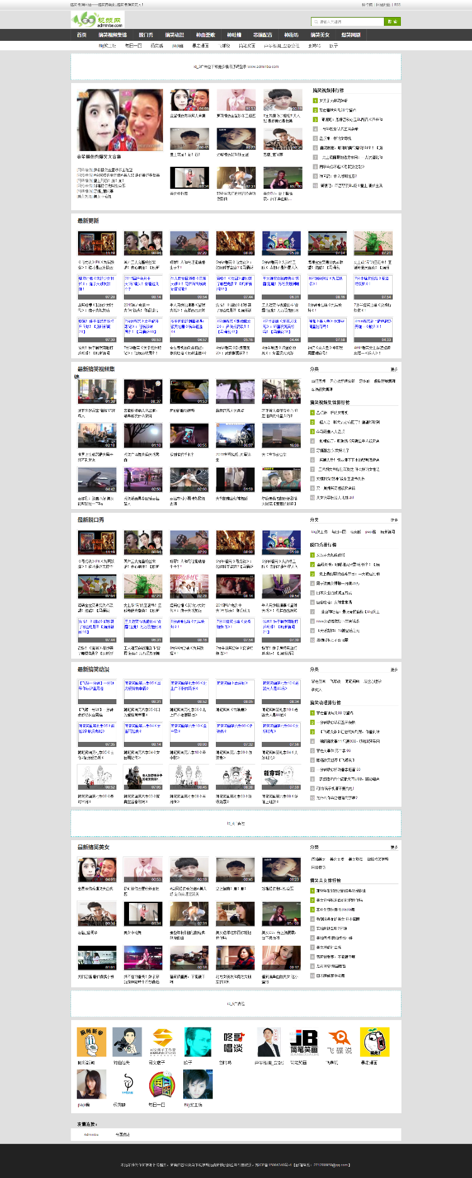The width and height of the screenshot is (472, 1178).
Task: Select 每日一囧 in the sub-navigation bar
Action: coord(133,45)
